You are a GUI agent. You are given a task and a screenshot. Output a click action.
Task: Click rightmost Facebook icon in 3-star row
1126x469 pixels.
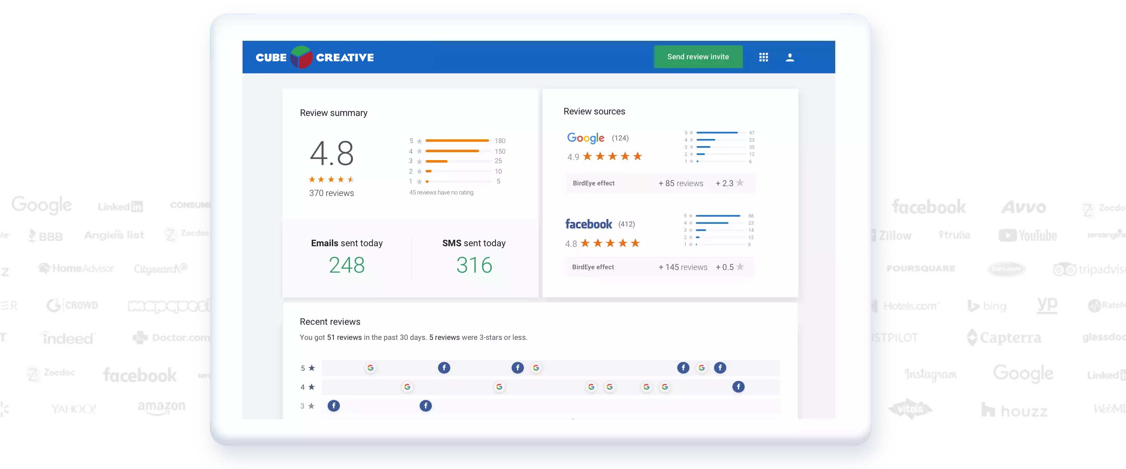(x=425, y=406)
